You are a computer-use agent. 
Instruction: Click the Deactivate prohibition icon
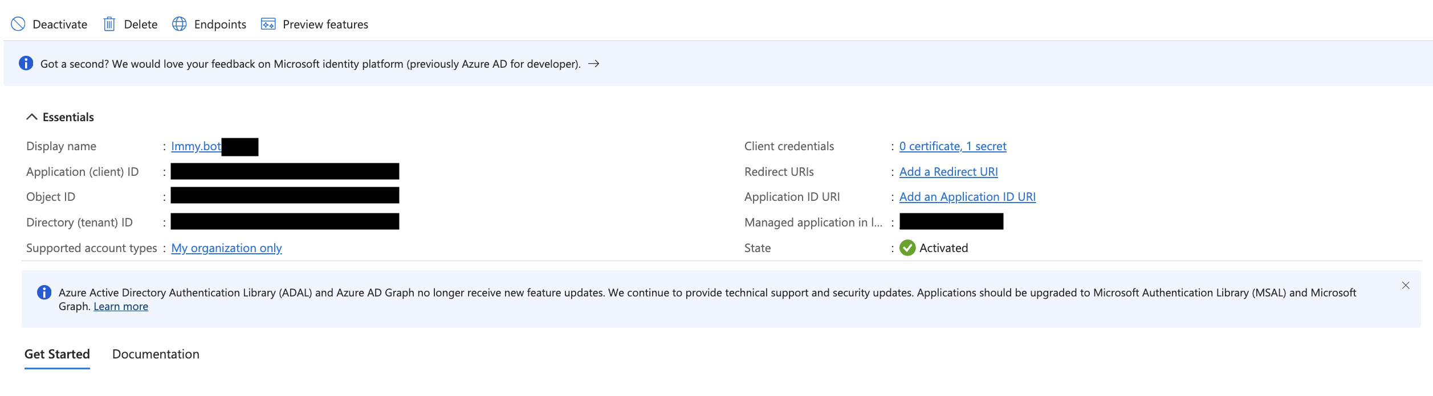tap(18, 24)
